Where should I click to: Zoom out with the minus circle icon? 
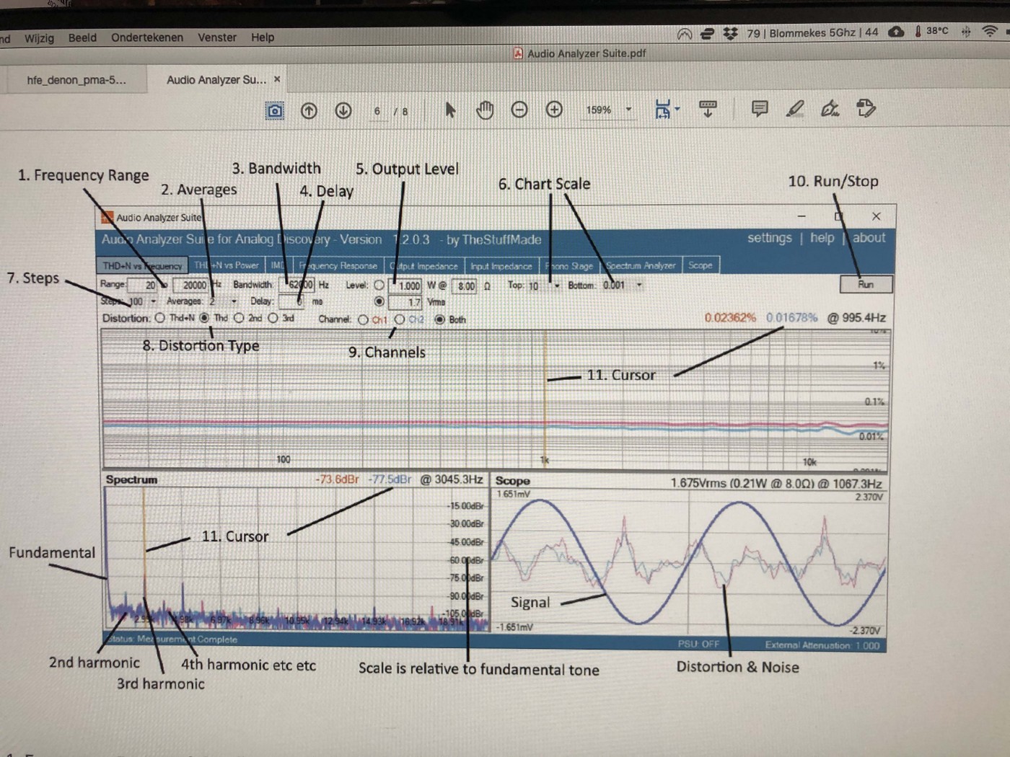(x=519, y=110)
